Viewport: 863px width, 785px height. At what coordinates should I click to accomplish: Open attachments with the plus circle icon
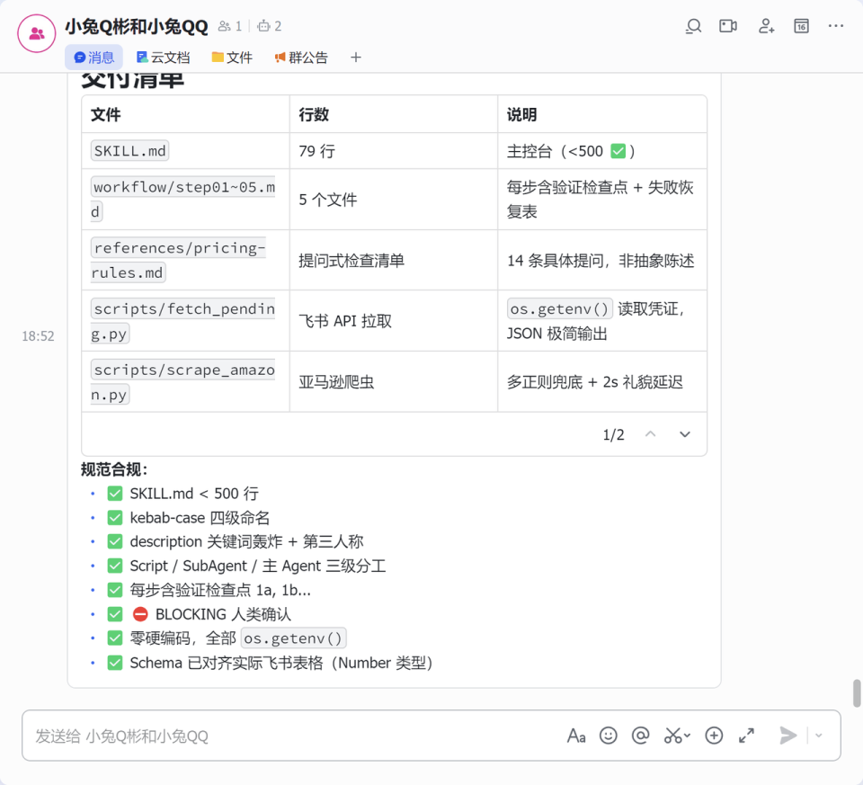click(714, 736)
